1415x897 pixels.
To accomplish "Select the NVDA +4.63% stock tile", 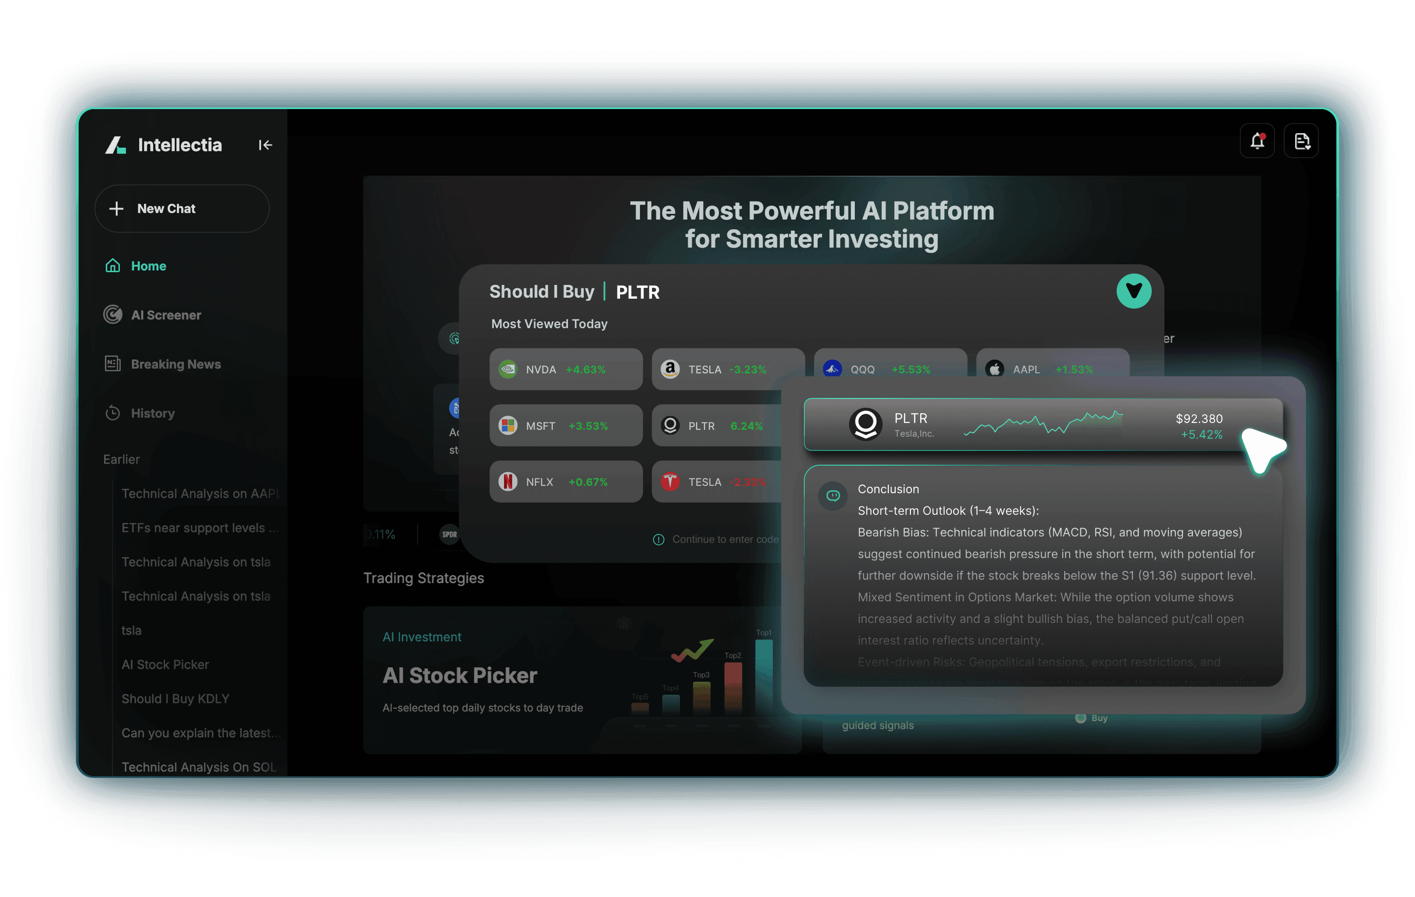I will point(566,369).
